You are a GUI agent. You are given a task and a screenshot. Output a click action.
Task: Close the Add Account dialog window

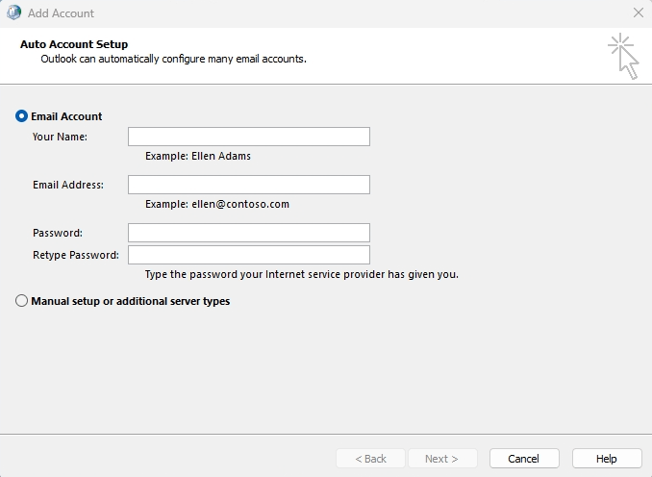[639, 13]
